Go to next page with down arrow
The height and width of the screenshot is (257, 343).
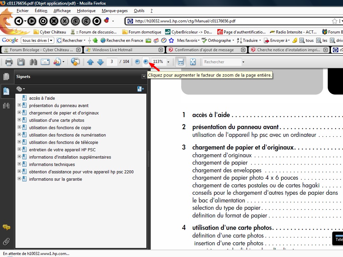100,62
